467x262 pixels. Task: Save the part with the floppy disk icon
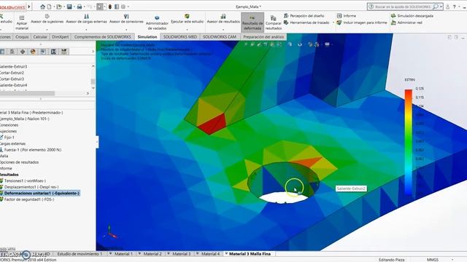pyautogui.click(x=69, y=7)
